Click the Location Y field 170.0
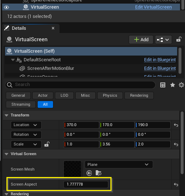 tap(117, 125)
